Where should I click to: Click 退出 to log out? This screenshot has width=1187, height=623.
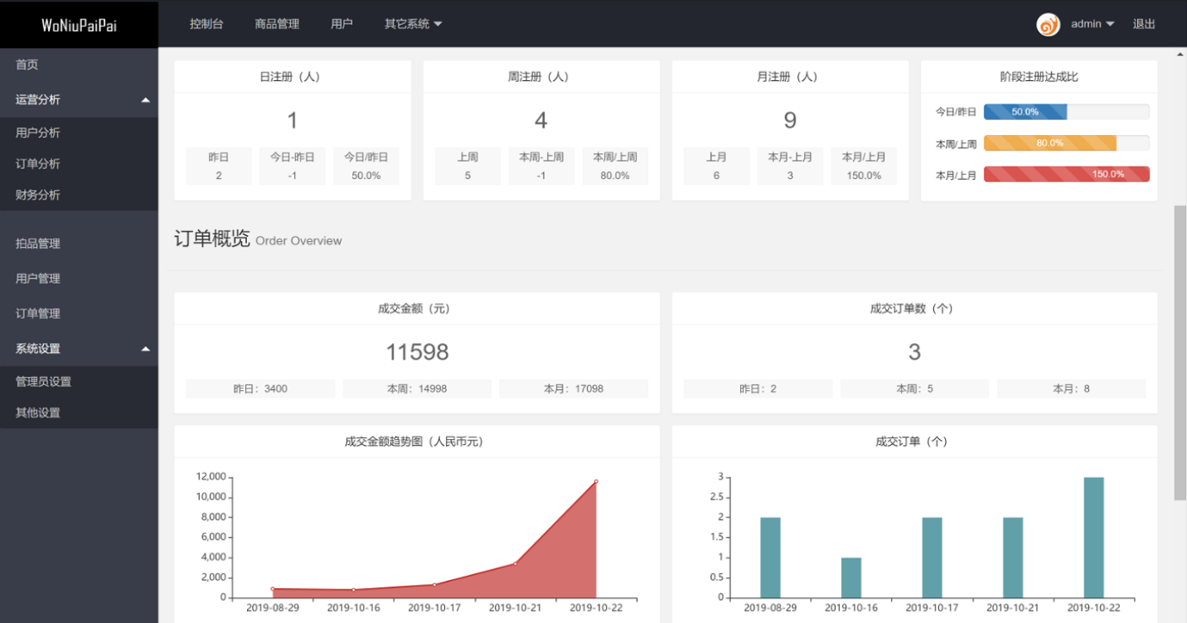(1144, 24)
